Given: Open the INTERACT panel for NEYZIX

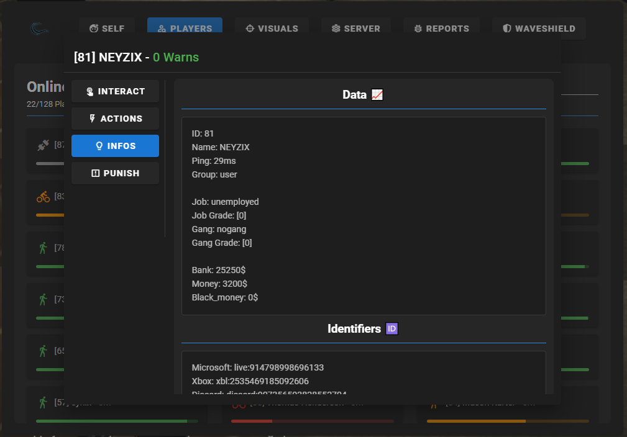Looking at the screenshot, I should pyautogui.click(x=114, y=91).
